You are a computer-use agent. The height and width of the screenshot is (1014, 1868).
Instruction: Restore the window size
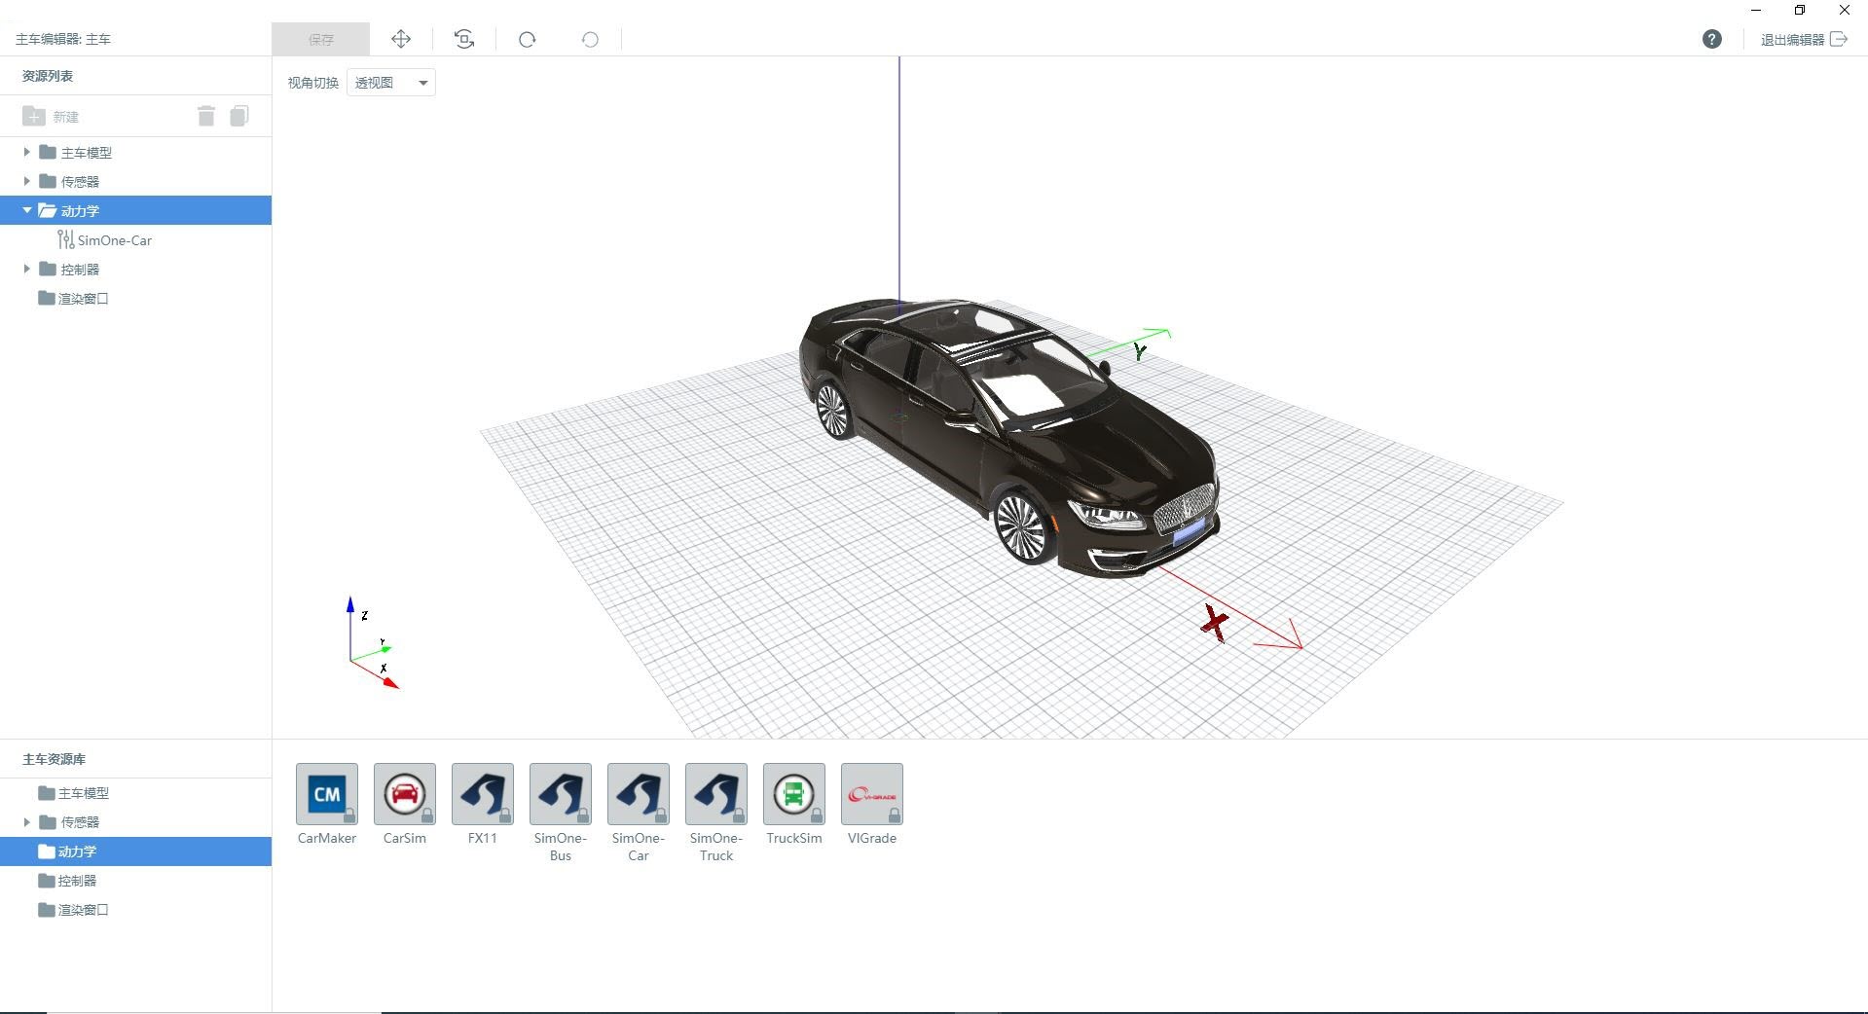1800,10
